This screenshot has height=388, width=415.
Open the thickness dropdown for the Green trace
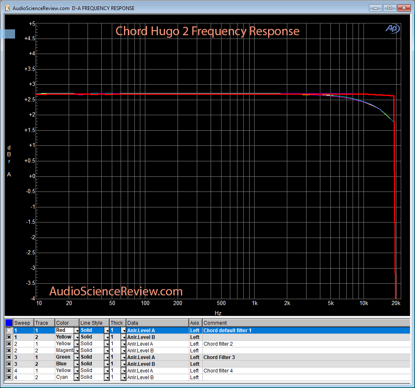[124, 357]
